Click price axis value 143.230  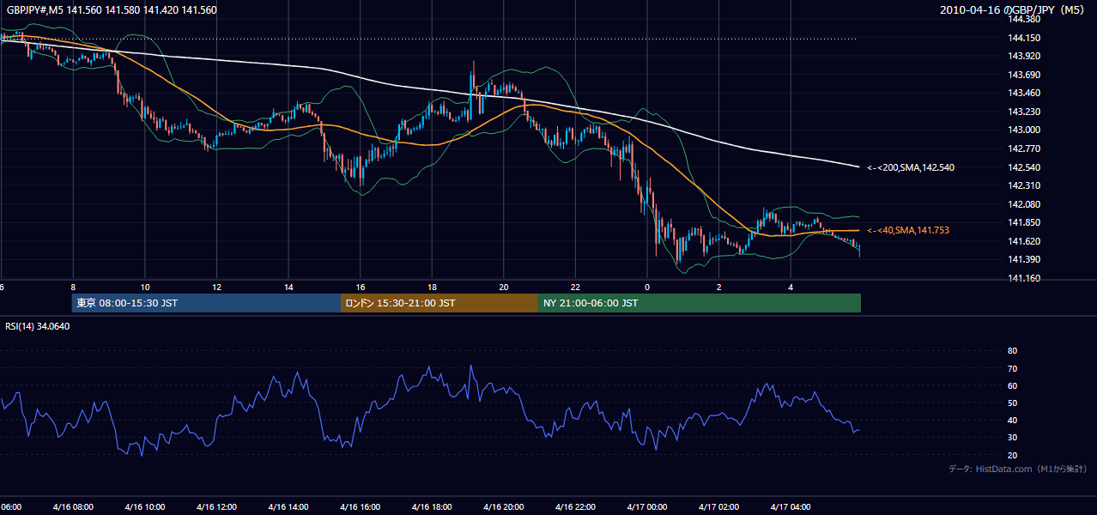[x=1024, y=112]
